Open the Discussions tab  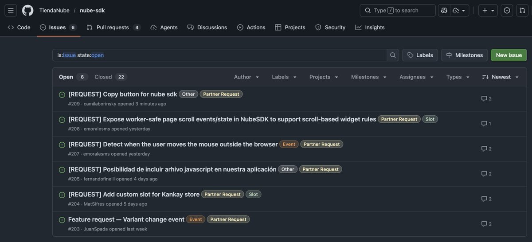coord(207,27)
